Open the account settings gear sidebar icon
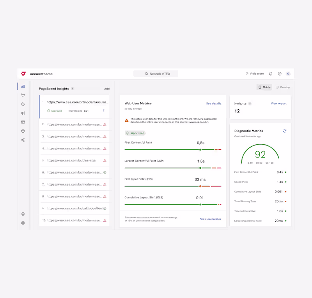The width and height of the screenshot is (312, 298). (23, 223)
